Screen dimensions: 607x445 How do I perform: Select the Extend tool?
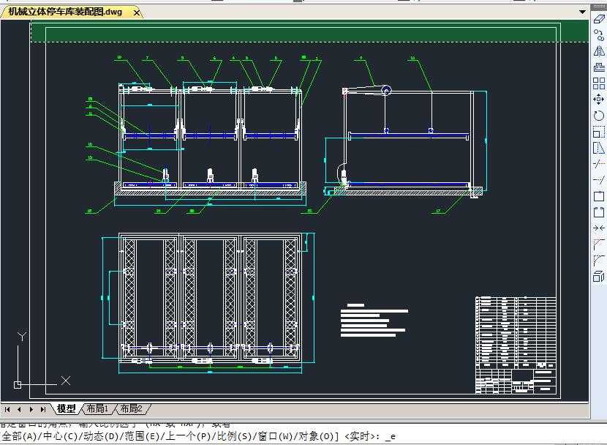click(x=598, y=180)
